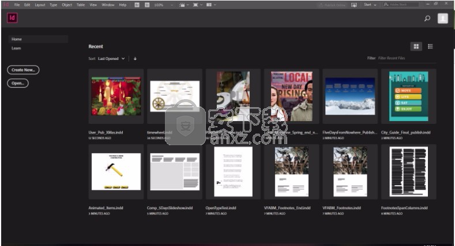Click the City_Guide_Final_publish.indd file name
Screen dimensions: 455x246
[x=405, y=133]
